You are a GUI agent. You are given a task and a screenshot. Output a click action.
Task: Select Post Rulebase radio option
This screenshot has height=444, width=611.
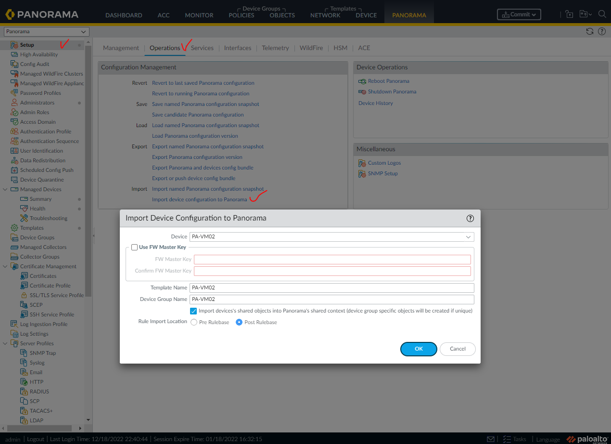pyautogui.click(x=239, y=322)
